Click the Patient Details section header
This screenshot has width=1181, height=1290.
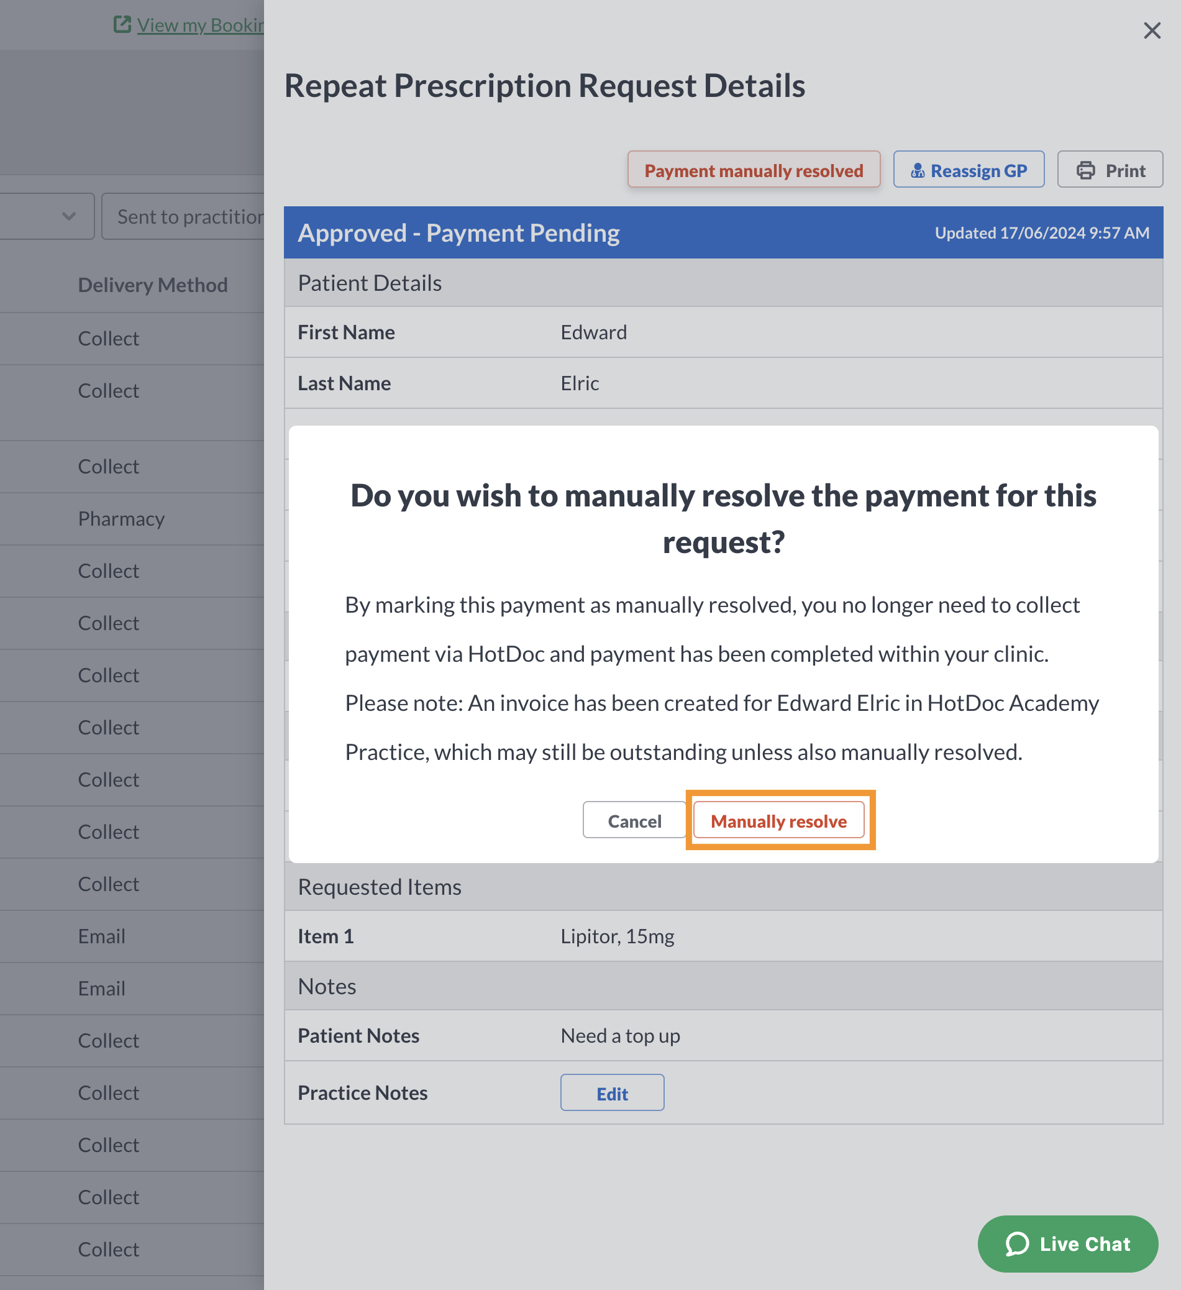click(x=724, y=283)
